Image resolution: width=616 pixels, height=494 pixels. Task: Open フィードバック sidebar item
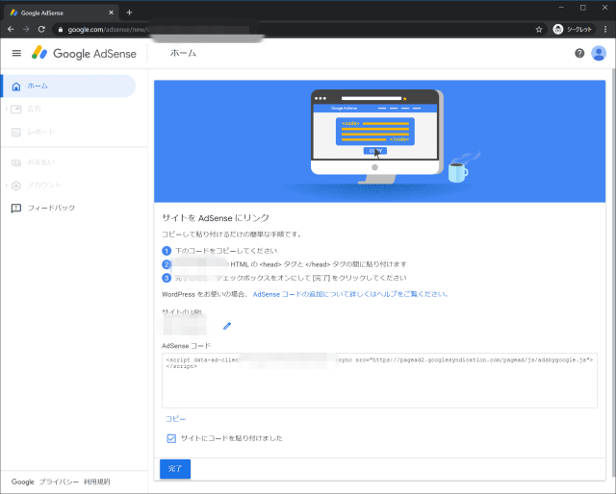(51, 208)
